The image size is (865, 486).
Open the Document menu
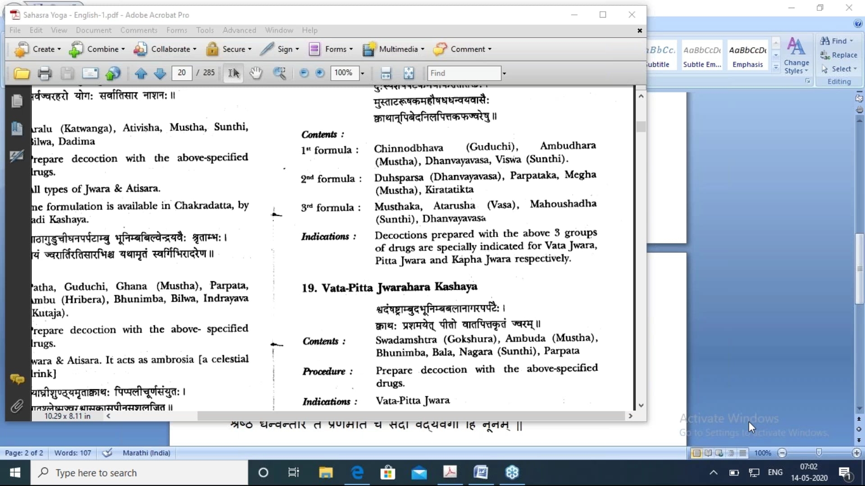[93, 30]
